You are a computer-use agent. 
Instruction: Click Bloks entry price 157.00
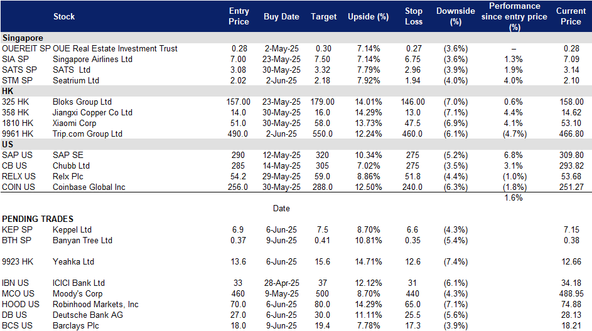[x=238, y=102]
